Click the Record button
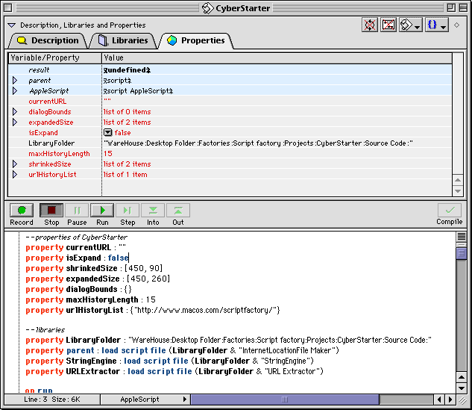 coord(22,210)
